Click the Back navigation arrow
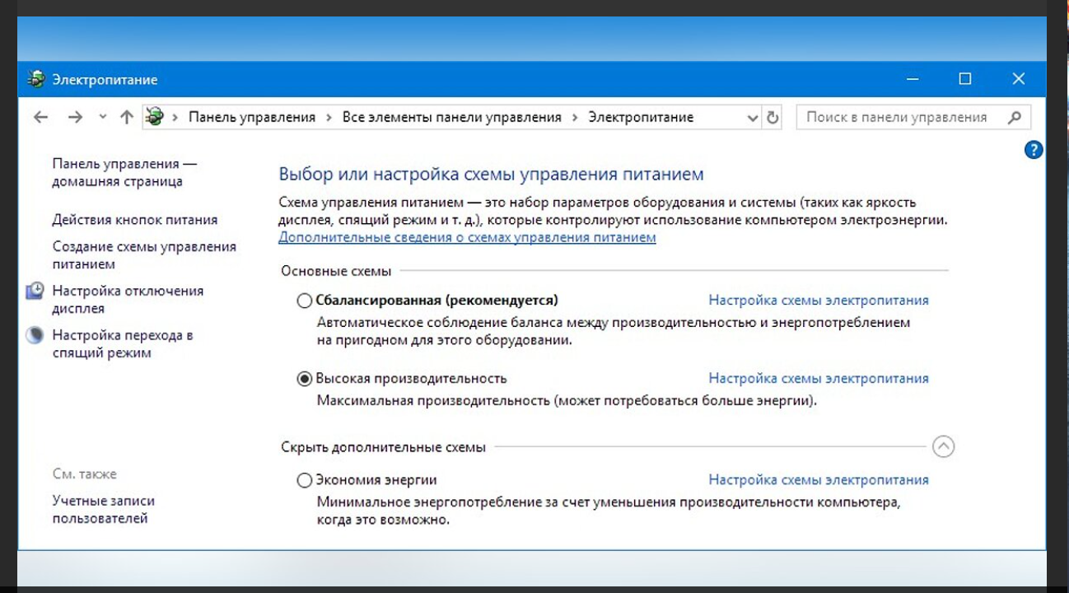 point(40,117)
